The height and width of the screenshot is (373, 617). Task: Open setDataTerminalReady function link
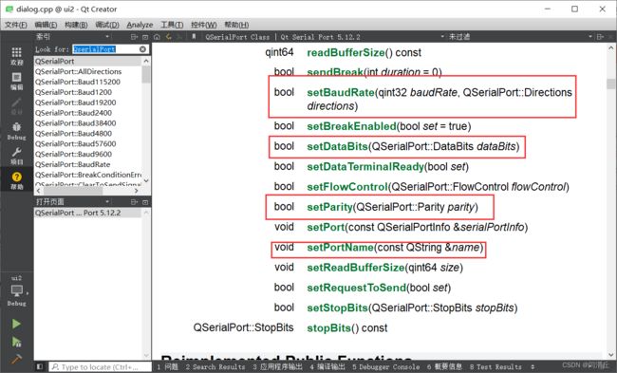click(365, 167)
